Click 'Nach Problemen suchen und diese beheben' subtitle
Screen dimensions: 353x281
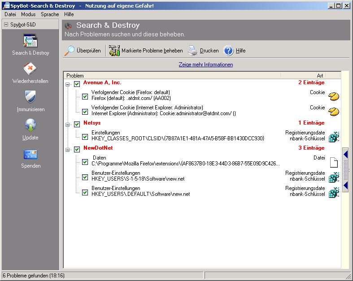(x=125, y=35)
